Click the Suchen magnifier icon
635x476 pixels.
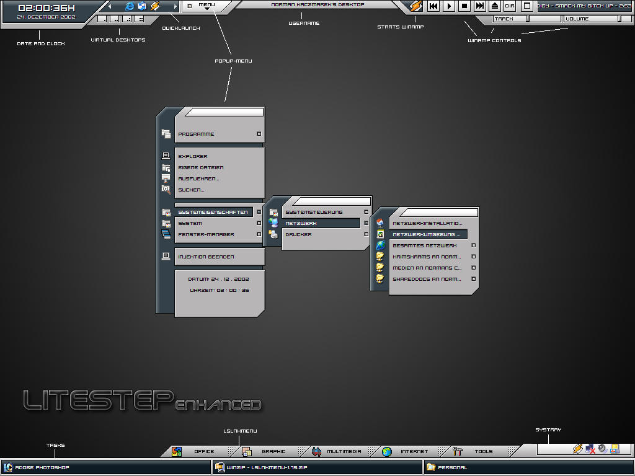click(x=166, y=190)
